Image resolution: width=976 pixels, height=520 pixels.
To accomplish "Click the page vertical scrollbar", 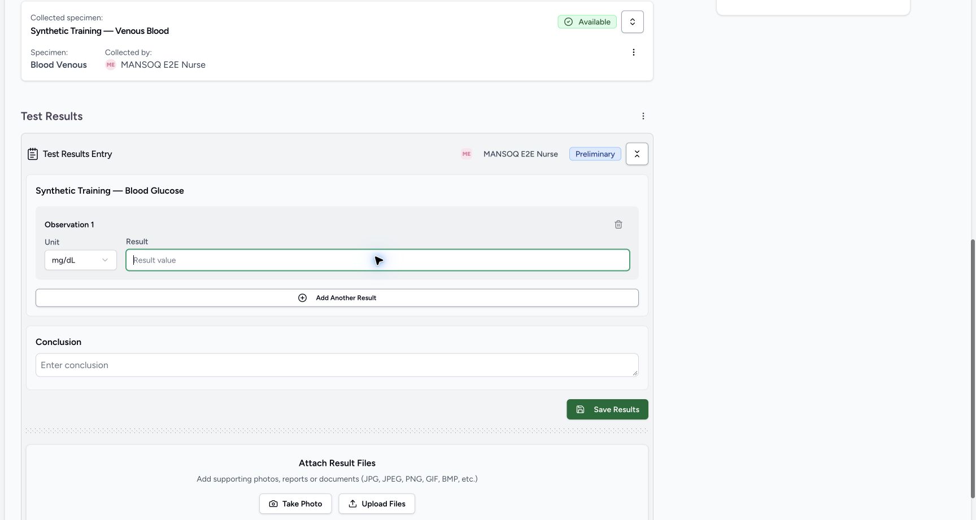I will (x=972, y=368).
